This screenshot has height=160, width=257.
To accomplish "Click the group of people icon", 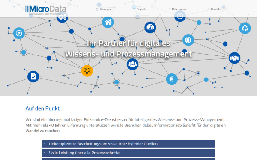I will (132, 64).
